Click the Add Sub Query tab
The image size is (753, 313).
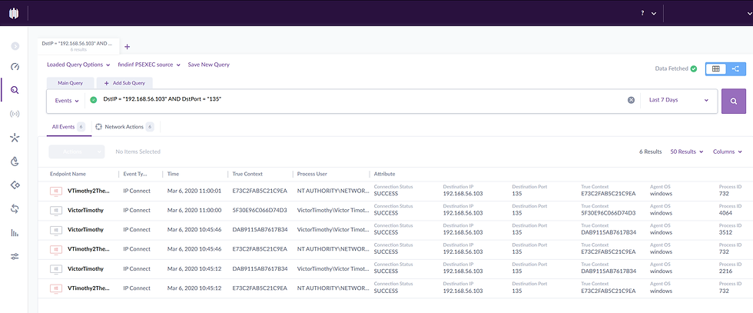pos(124,83)
